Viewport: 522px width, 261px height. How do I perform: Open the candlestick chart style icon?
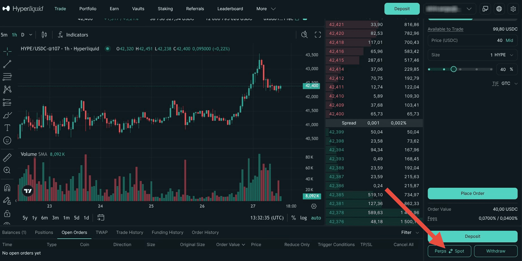[x=44, y=35]
